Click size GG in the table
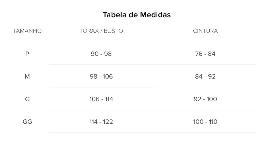The height and width of the screenshot is (149, 269). click(27, 122)
